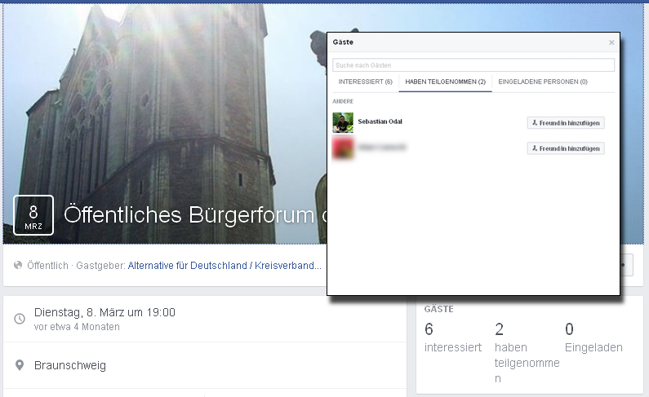Click the '8 MRZ' calendar date badge
649x397 pixels.
33,215
